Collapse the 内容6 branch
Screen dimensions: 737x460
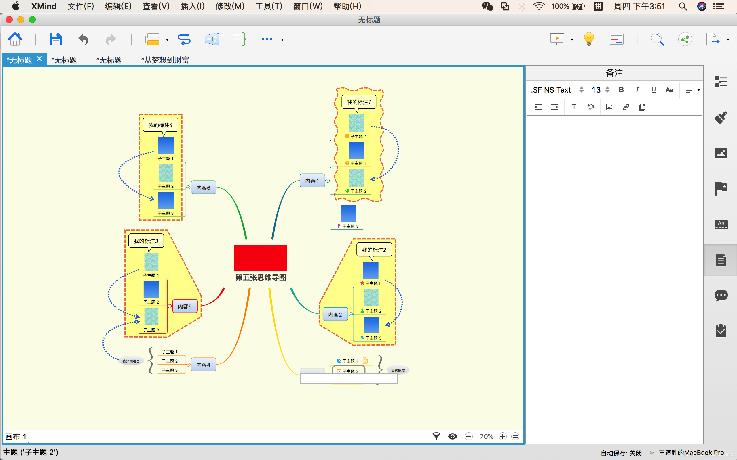click(189, 187)
